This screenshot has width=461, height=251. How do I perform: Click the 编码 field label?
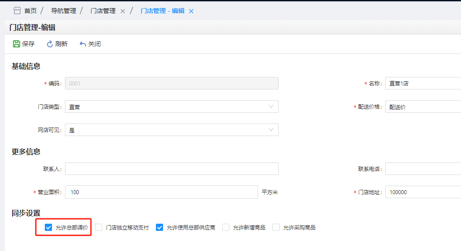55,84
